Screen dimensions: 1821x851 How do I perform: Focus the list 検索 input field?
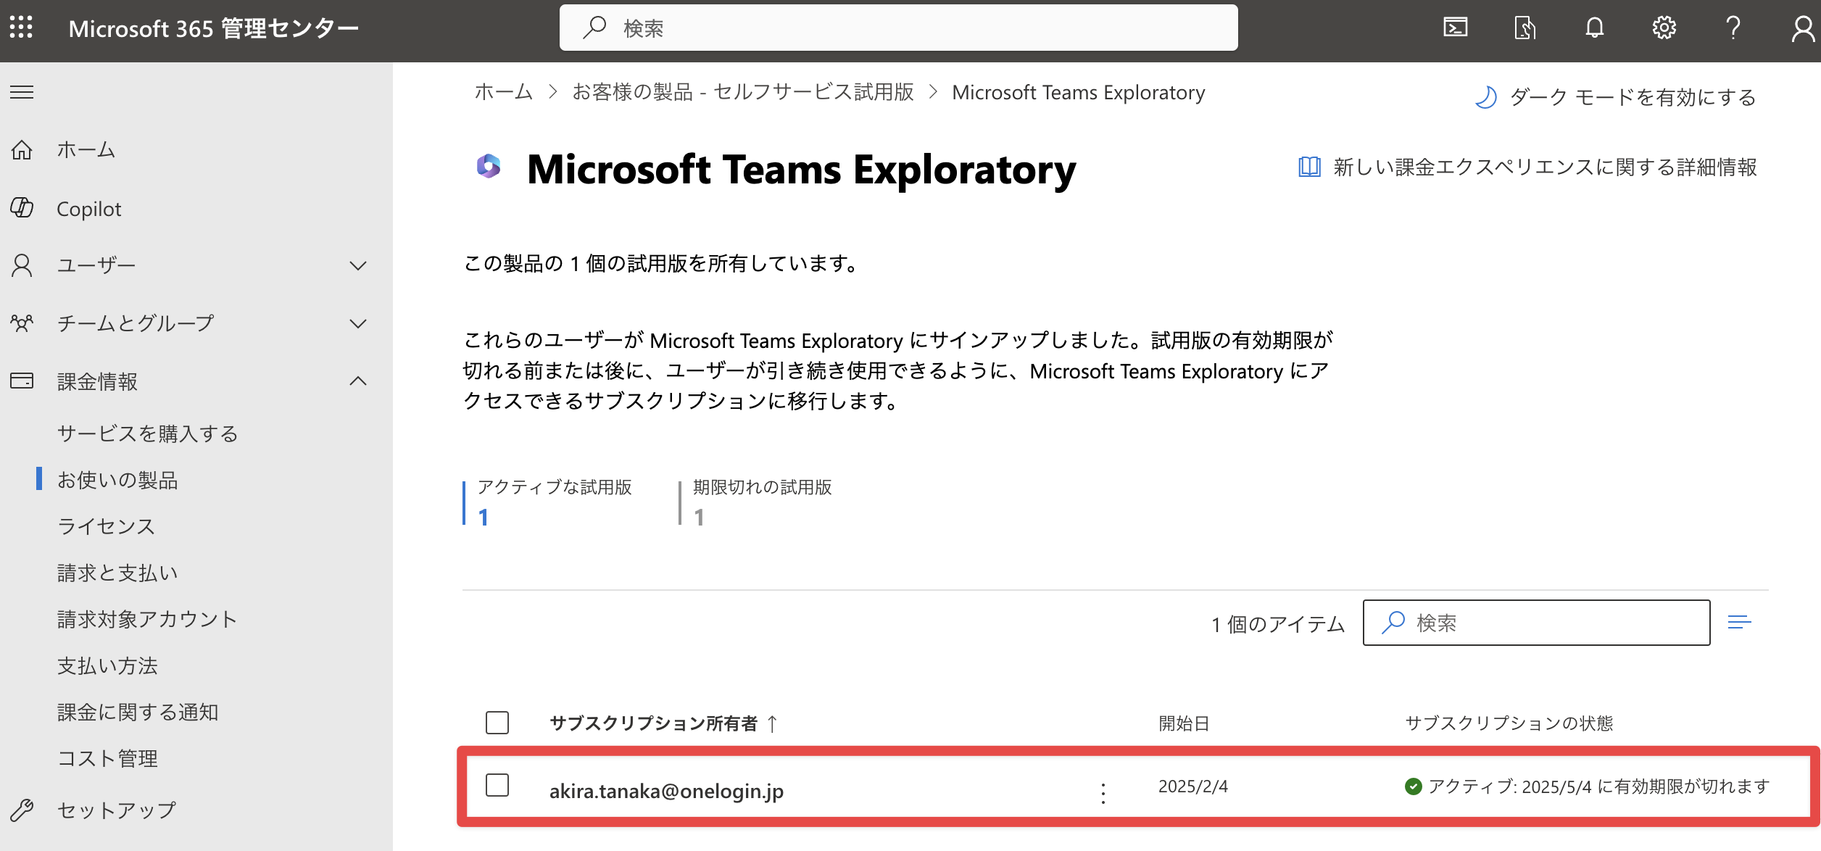(1536, 622)
